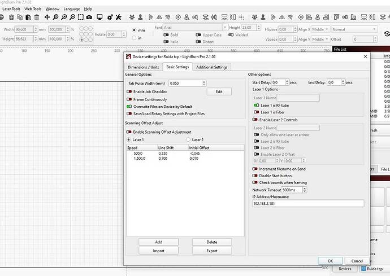Select the 'in' units radio button
390x276 pixels.
[135, 38]
